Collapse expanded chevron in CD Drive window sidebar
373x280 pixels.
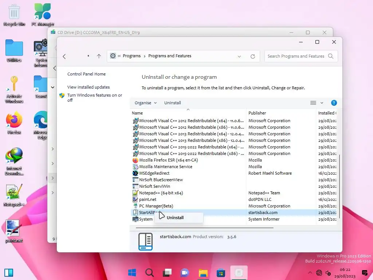[52, 87]
